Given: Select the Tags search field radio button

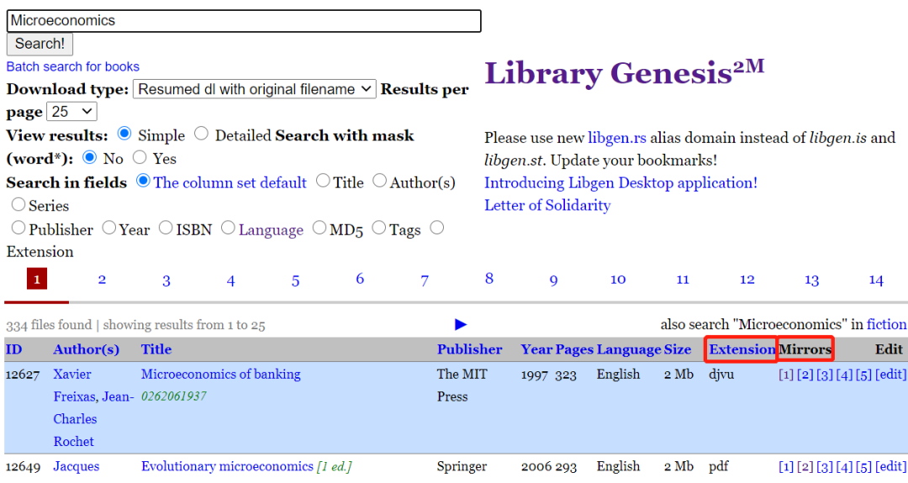Looking at the screenshot, I should click(378, 228).
